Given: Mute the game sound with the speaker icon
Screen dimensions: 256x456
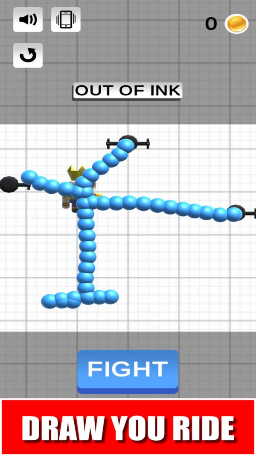Looking at the screenshot, I should coord(28,20).
